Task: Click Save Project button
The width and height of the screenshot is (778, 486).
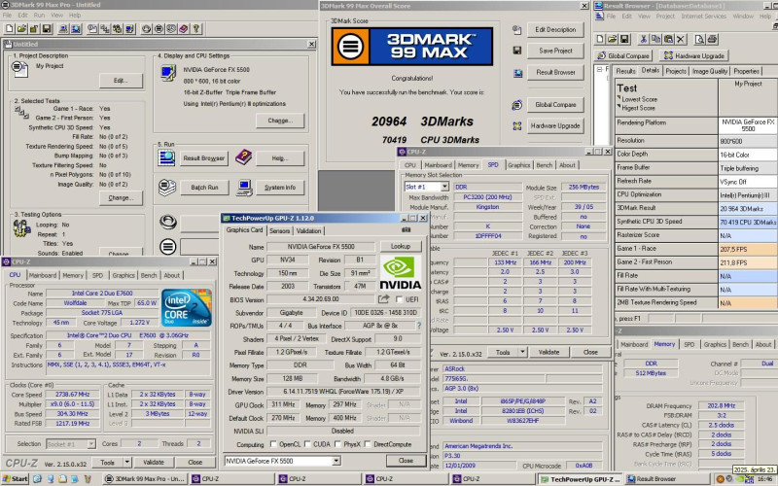Action: 555,51
